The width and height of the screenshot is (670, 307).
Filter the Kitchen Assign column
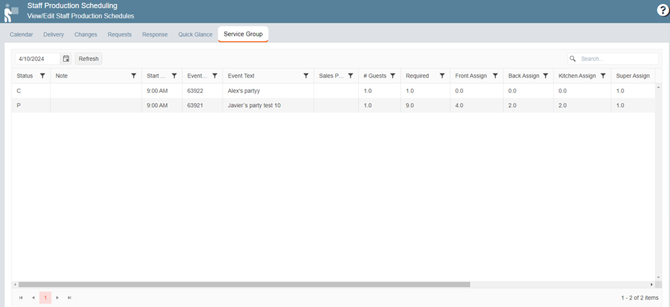[x=603, y=76]
